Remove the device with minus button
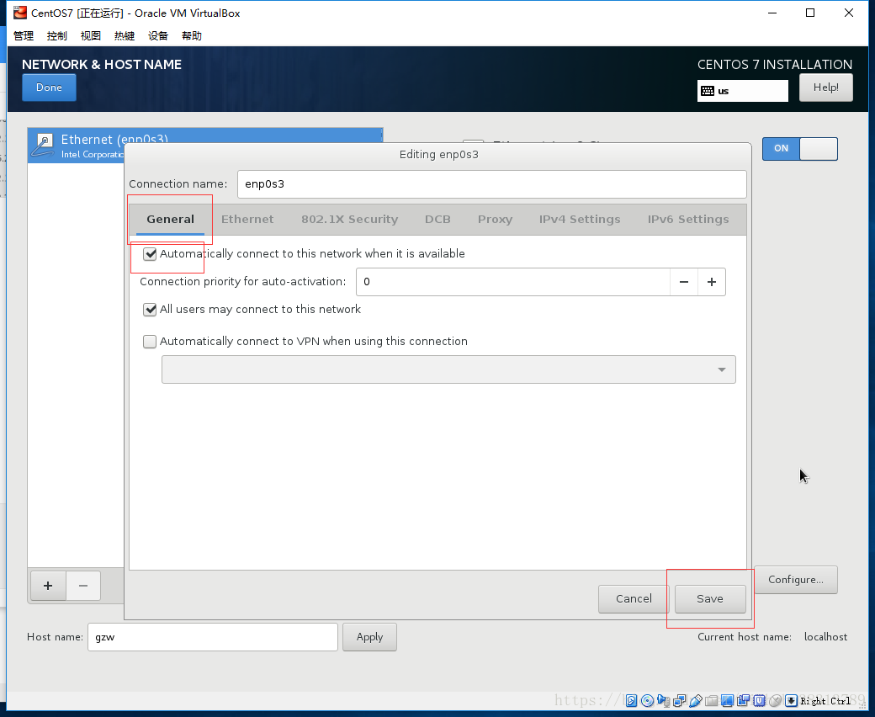Image resolution: width=875 pixels, height=717 pixels. [83, 586]
